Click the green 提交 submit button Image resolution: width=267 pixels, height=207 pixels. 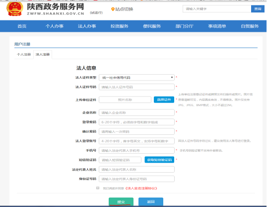pyautogui.click(x=121, y=202)
